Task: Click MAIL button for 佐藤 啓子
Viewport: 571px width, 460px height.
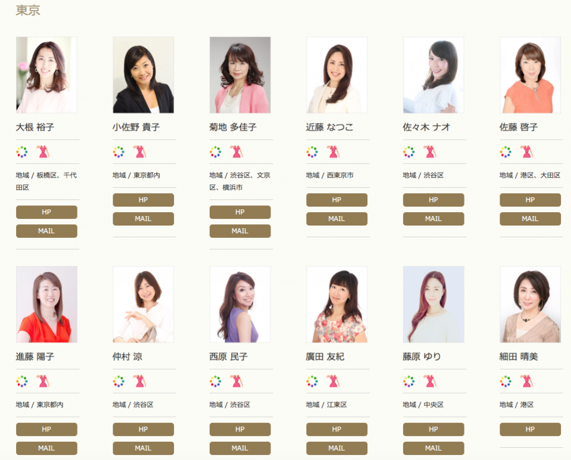Action: [x=530, y=219]
